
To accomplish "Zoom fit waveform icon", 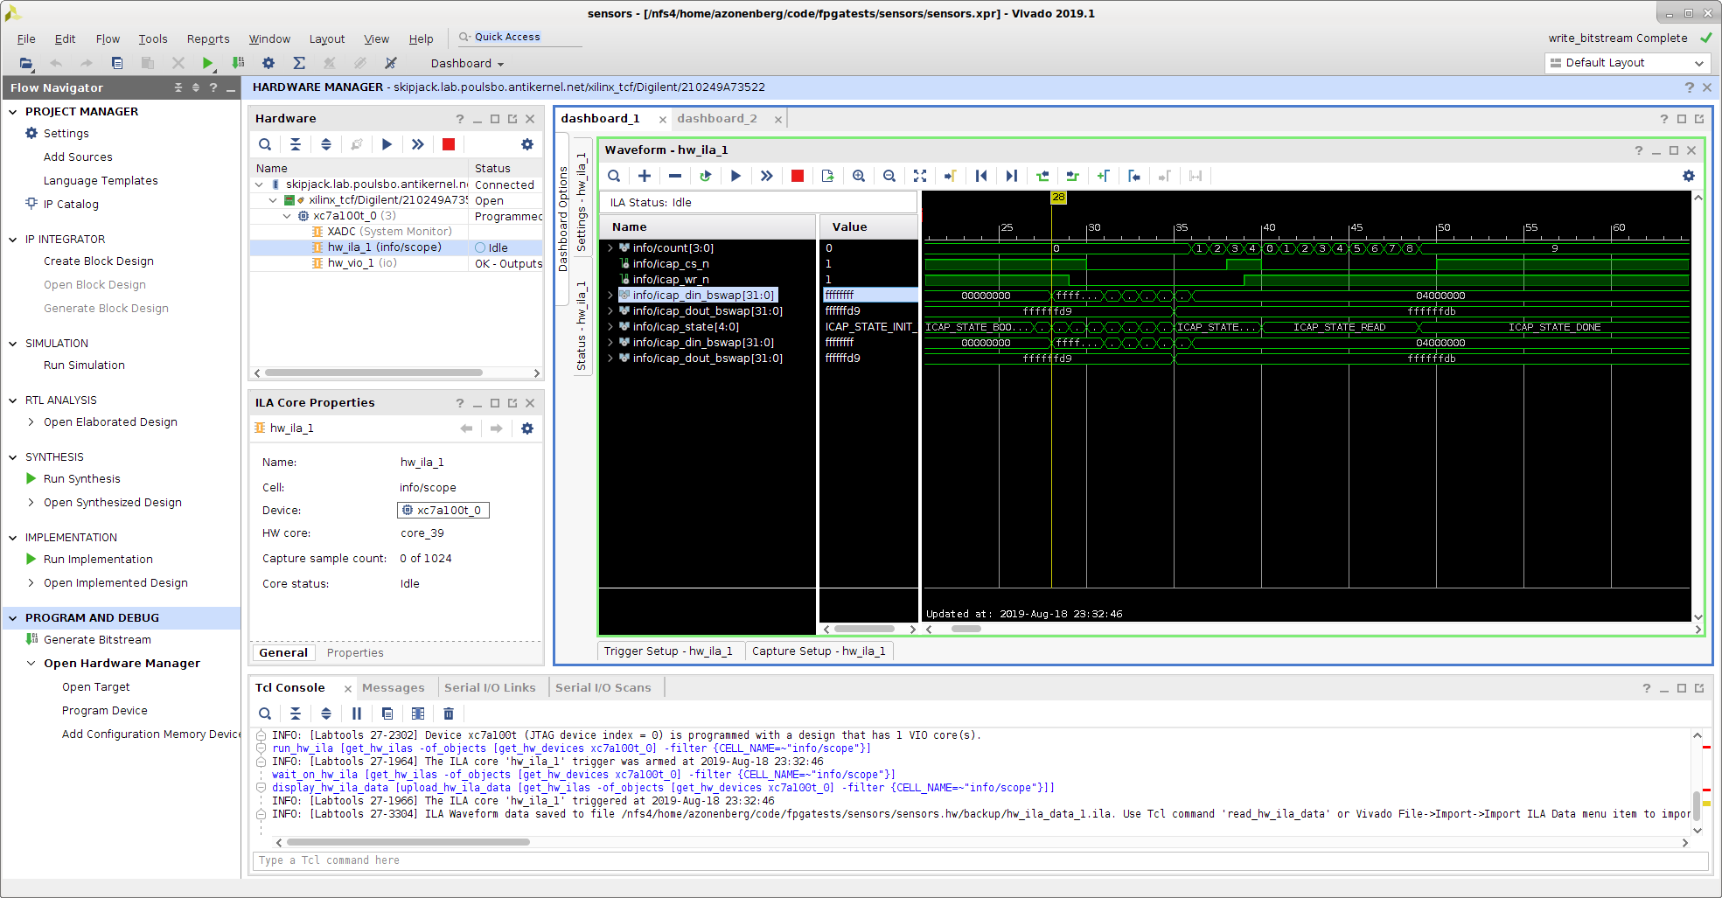I will (920, 176).
